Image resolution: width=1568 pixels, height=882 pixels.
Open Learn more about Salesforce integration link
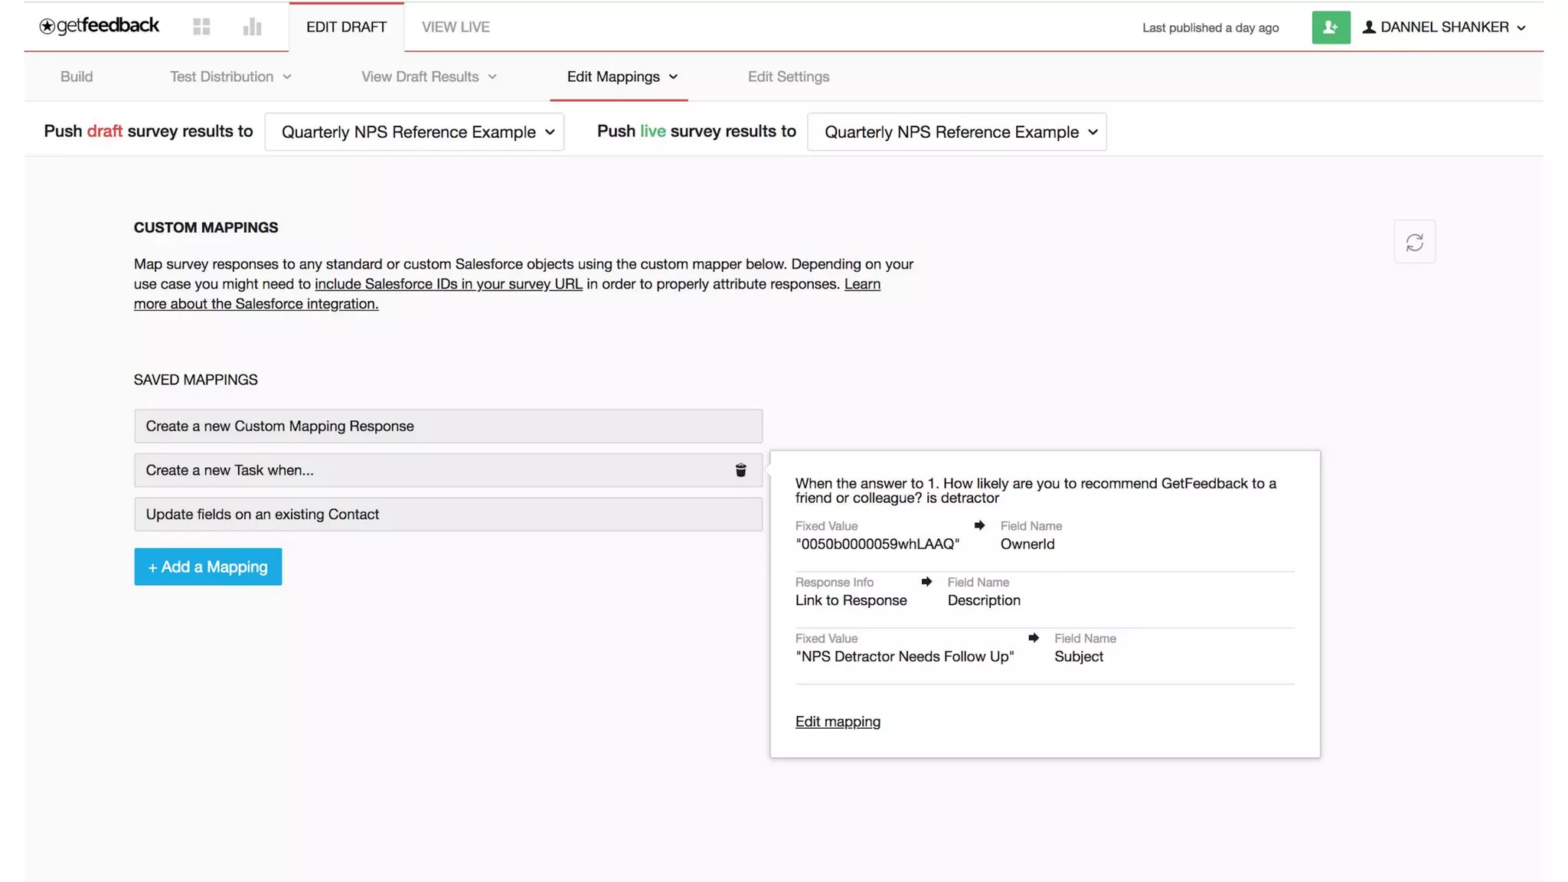[x=507, y=294]
